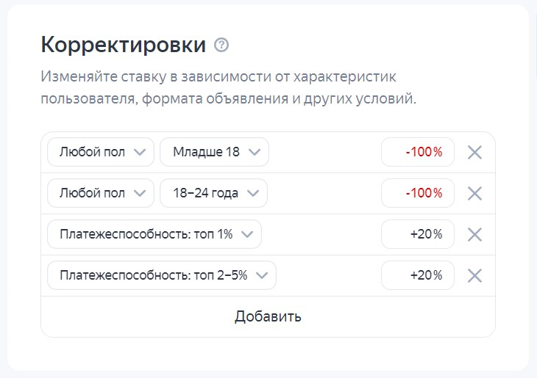Viewport: 537px width, 378px height.
Task: Expand the Платежеспособность: топ 2–5% dropdown
Action: [161, 276]
